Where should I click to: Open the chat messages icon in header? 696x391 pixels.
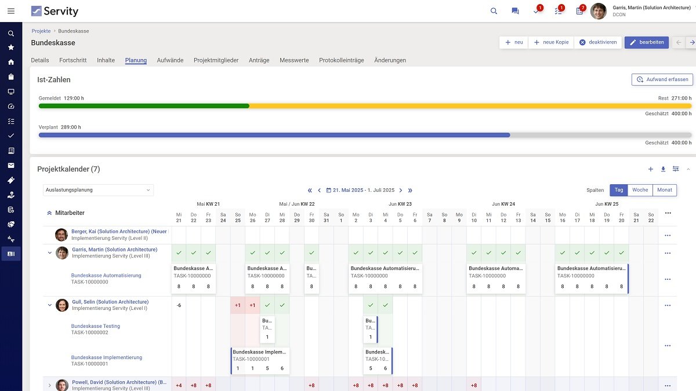click(x=515, y=11)
